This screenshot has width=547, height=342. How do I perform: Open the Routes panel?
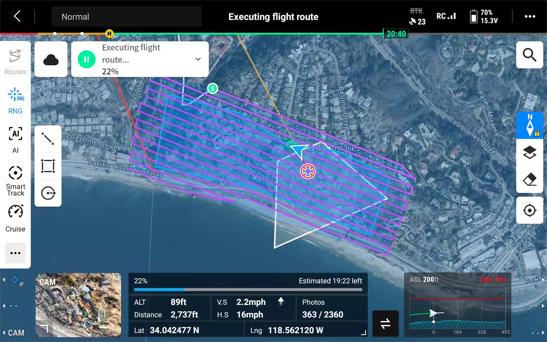point(15,62)
